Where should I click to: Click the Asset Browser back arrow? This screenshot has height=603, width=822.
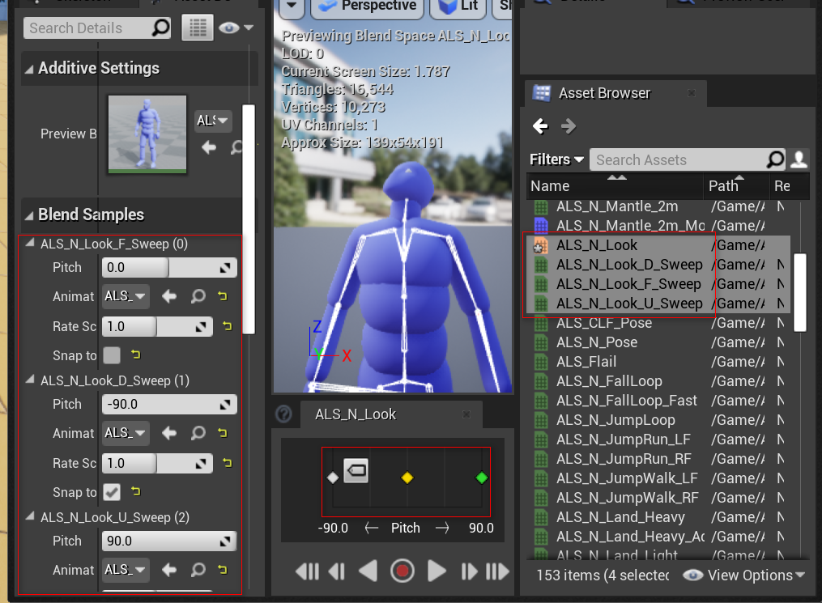[x=540, y=126]
